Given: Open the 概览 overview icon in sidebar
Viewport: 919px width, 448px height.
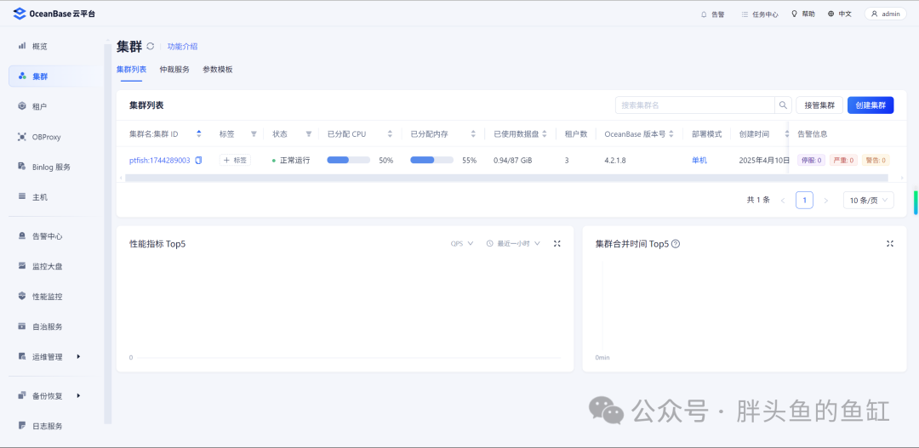Looking at the screenshot, I should 22,45.
